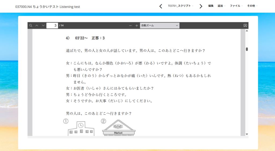Open the その他 menu
Image resolution: width=275 pixels, height=151 pixels.
(x=252, y=6)
